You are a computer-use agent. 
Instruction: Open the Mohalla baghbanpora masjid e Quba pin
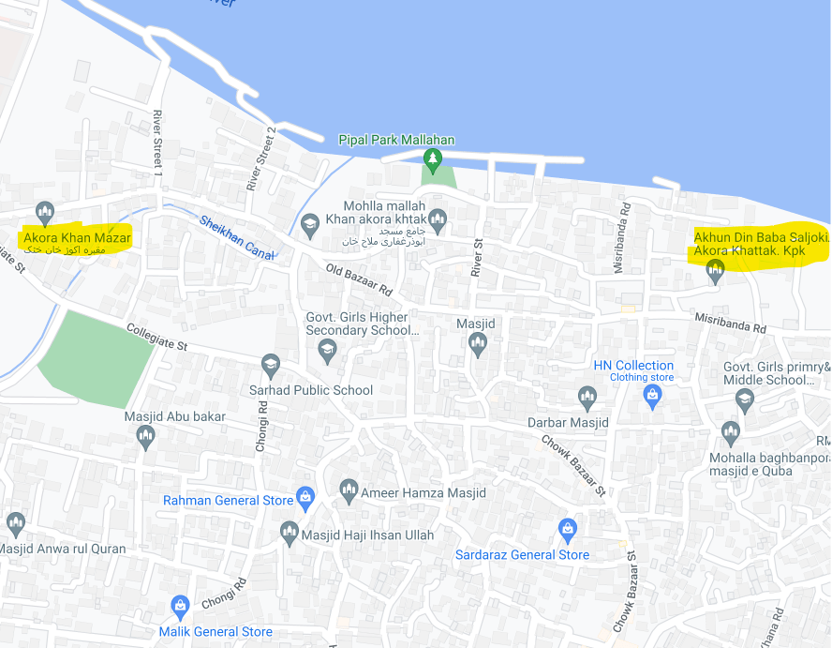(x=731, y=434)
